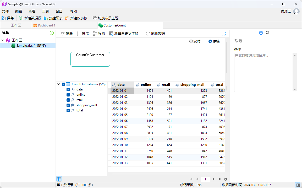Image resolution: width=302 pixels, height=188 pixels.
Task: Switch to the 工作区 tab
Action: pyautogui.click(x=16, y=25)
